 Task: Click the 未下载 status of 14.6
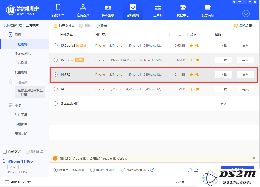pos(195,89)
